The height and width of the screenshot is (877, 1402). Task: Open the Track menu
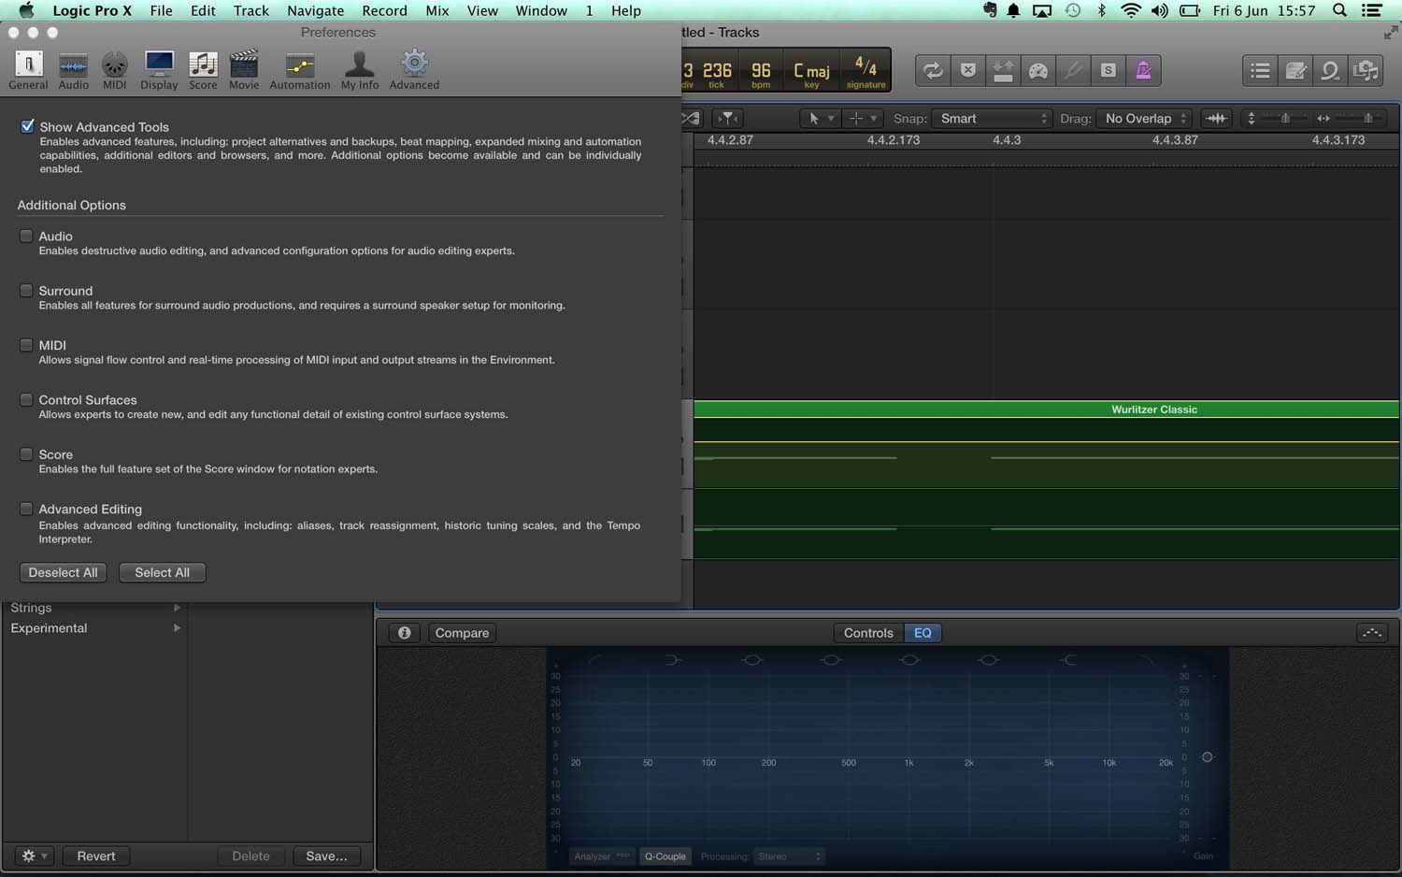250,10
